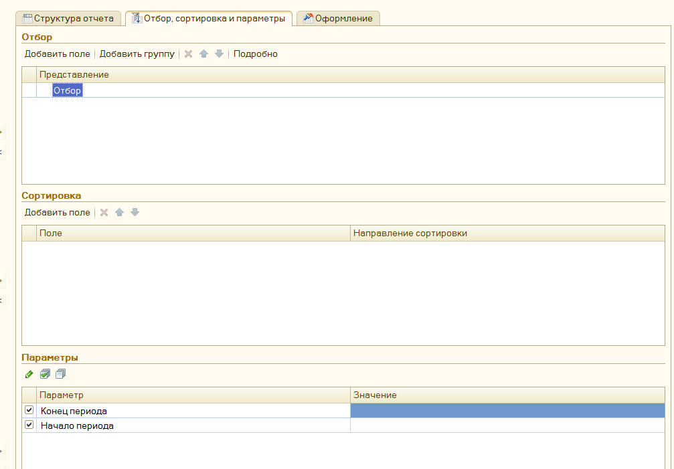This screenshot has width=674, height=469.
Task: Click the Подробно button
Action: pos(255,54)
